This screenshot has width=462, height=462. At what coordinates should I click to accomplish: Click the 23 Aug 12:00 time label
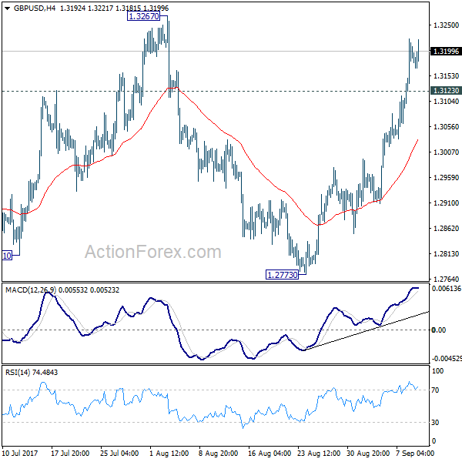pos(319,454)
